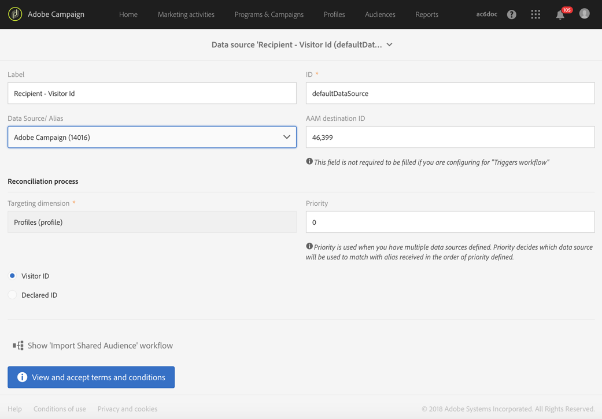This screenshot has height=419, width=602.
Task: Click the info icon beside Priority description
Action: (x=309, y=247)
